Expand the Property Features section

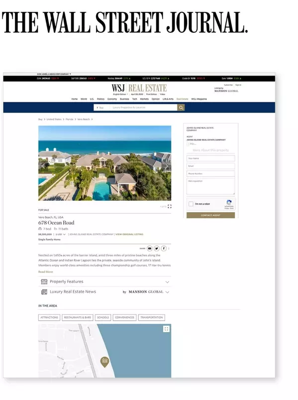coord(104,281)
